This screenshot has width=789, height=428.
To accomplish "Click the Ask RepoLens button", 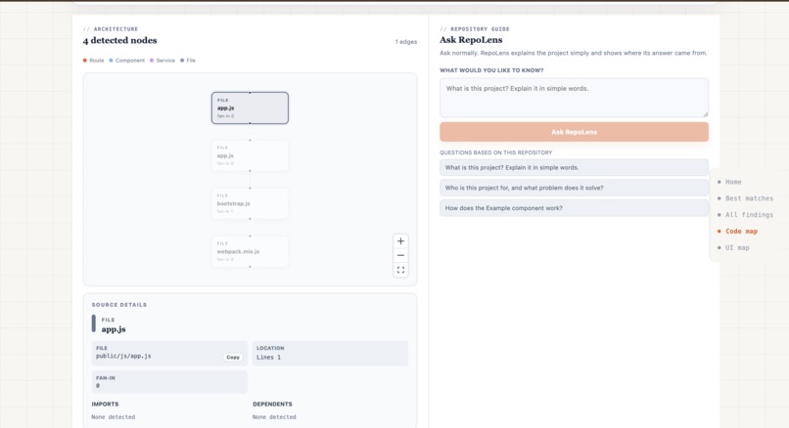I will coord(574,132).
